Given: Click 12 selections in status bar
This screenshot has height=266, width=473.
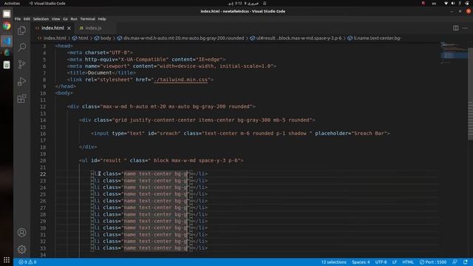Looking at the screenshot, I should pyautogui.click(x=333, y=262).
